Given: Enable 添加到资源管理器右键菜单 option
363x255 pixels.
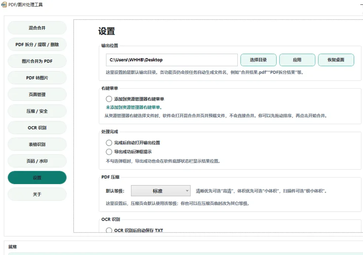Looking at the screenshot, I should [135, 99].
